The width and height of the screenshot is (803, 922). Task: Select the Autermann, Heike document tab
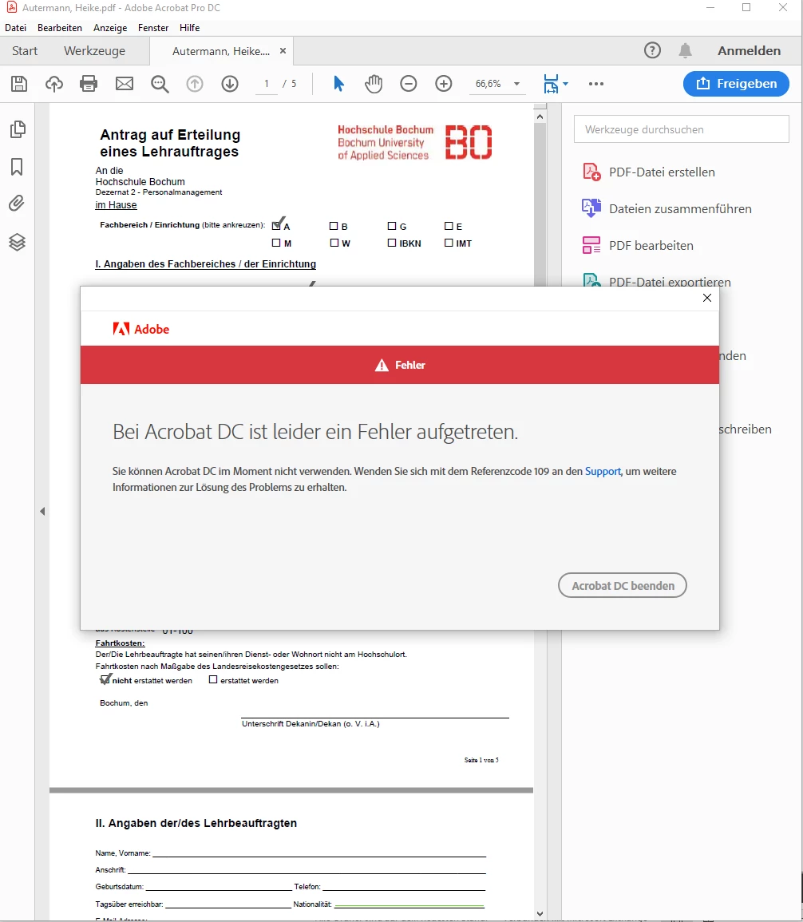(x=220, y=51)
